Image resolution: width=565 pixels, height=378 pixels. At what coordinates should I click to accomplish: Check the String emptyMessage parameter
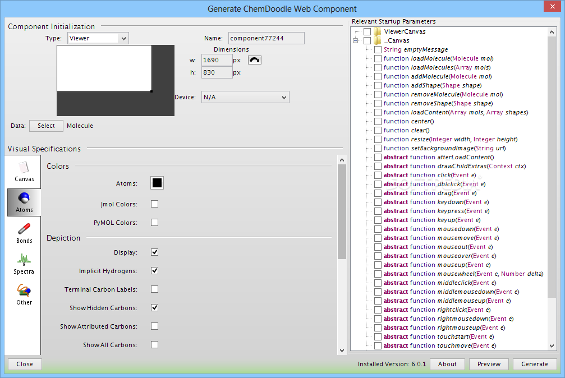tap(378, 49)
